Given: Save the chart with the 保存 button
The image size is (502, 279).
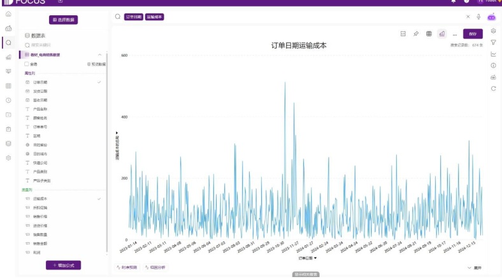Looking at the screenshot, I should [x=473, y=34].
